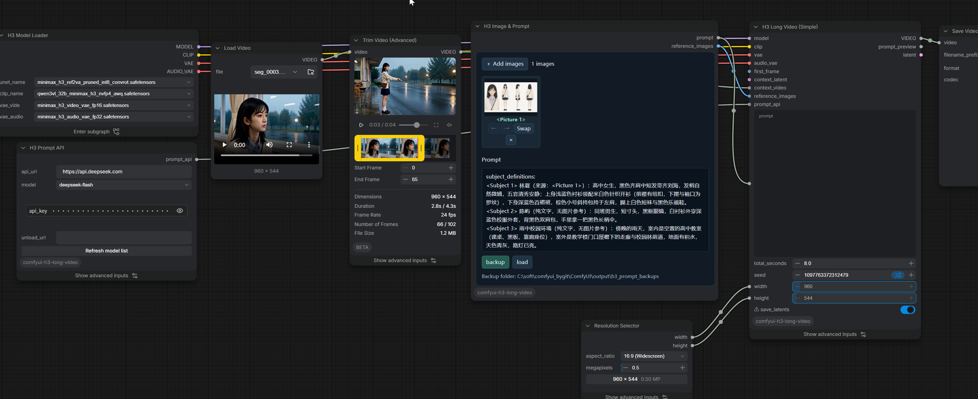Open the video VAE file dropdown
This screenshot has width=978, height=399.
point(113,105)
